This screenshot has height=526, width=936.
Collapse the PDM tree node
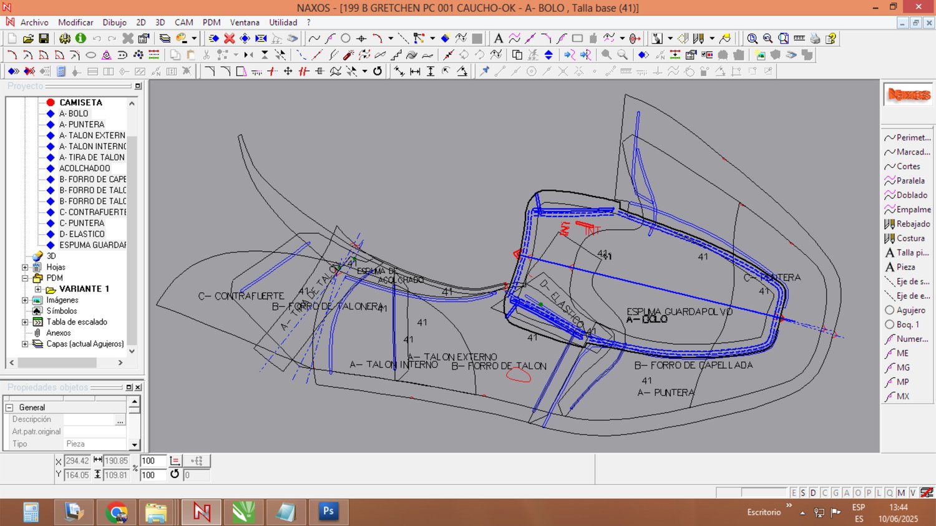[x=26, y=278]
